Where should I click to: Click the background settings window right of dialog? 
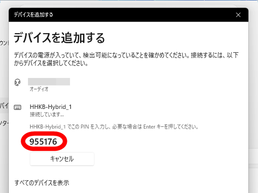point(253,98)
